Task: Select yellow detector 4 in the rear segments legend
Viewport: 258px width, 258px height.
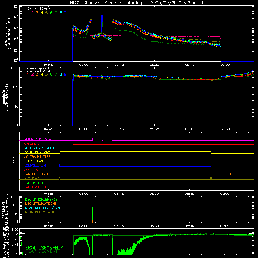Action: 42,74
